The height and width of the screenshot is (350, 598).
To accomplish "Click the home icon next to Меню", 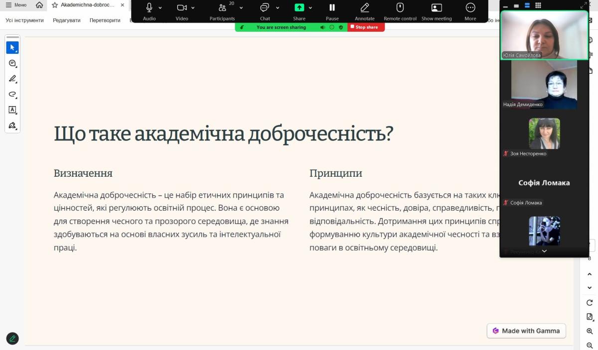I will point(39,5).
